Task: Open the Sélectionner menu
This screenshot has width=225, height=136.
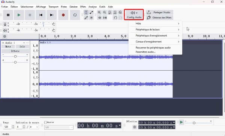Action: pyautogui.click(x=27, y=7)
